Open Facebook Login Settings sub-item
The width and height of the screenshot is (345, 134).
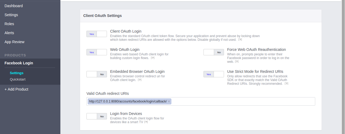tap(16, 73)
